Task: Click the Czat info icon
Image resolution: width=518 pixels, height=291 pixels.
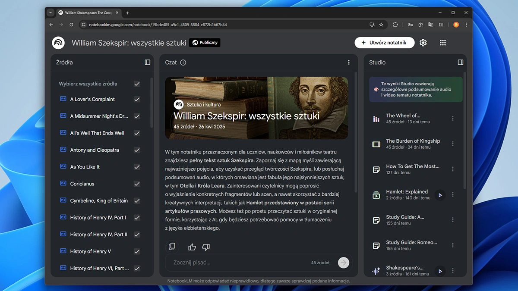Action: tap(183, 63)
